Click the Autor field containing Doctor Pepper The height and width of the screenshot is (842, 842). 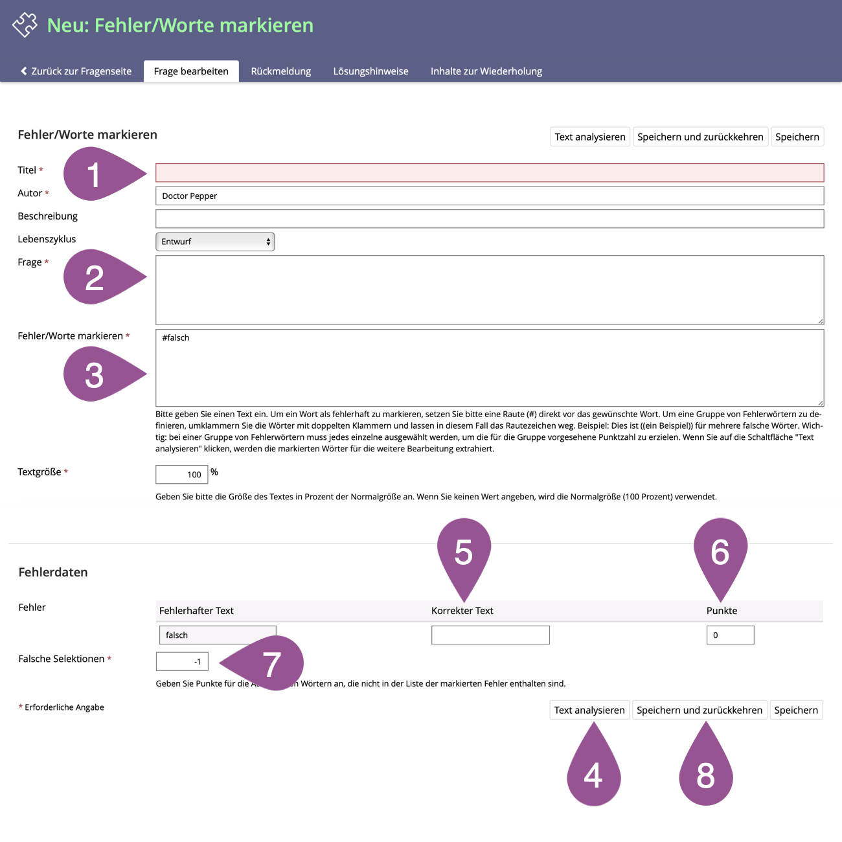(x=489, y=196)
